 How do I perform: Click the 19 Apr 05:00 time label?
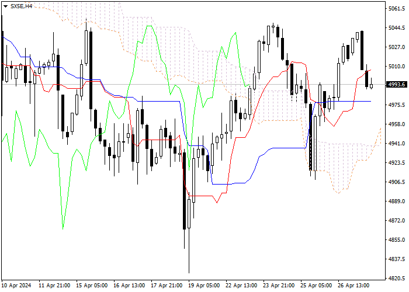coord(204,286)
